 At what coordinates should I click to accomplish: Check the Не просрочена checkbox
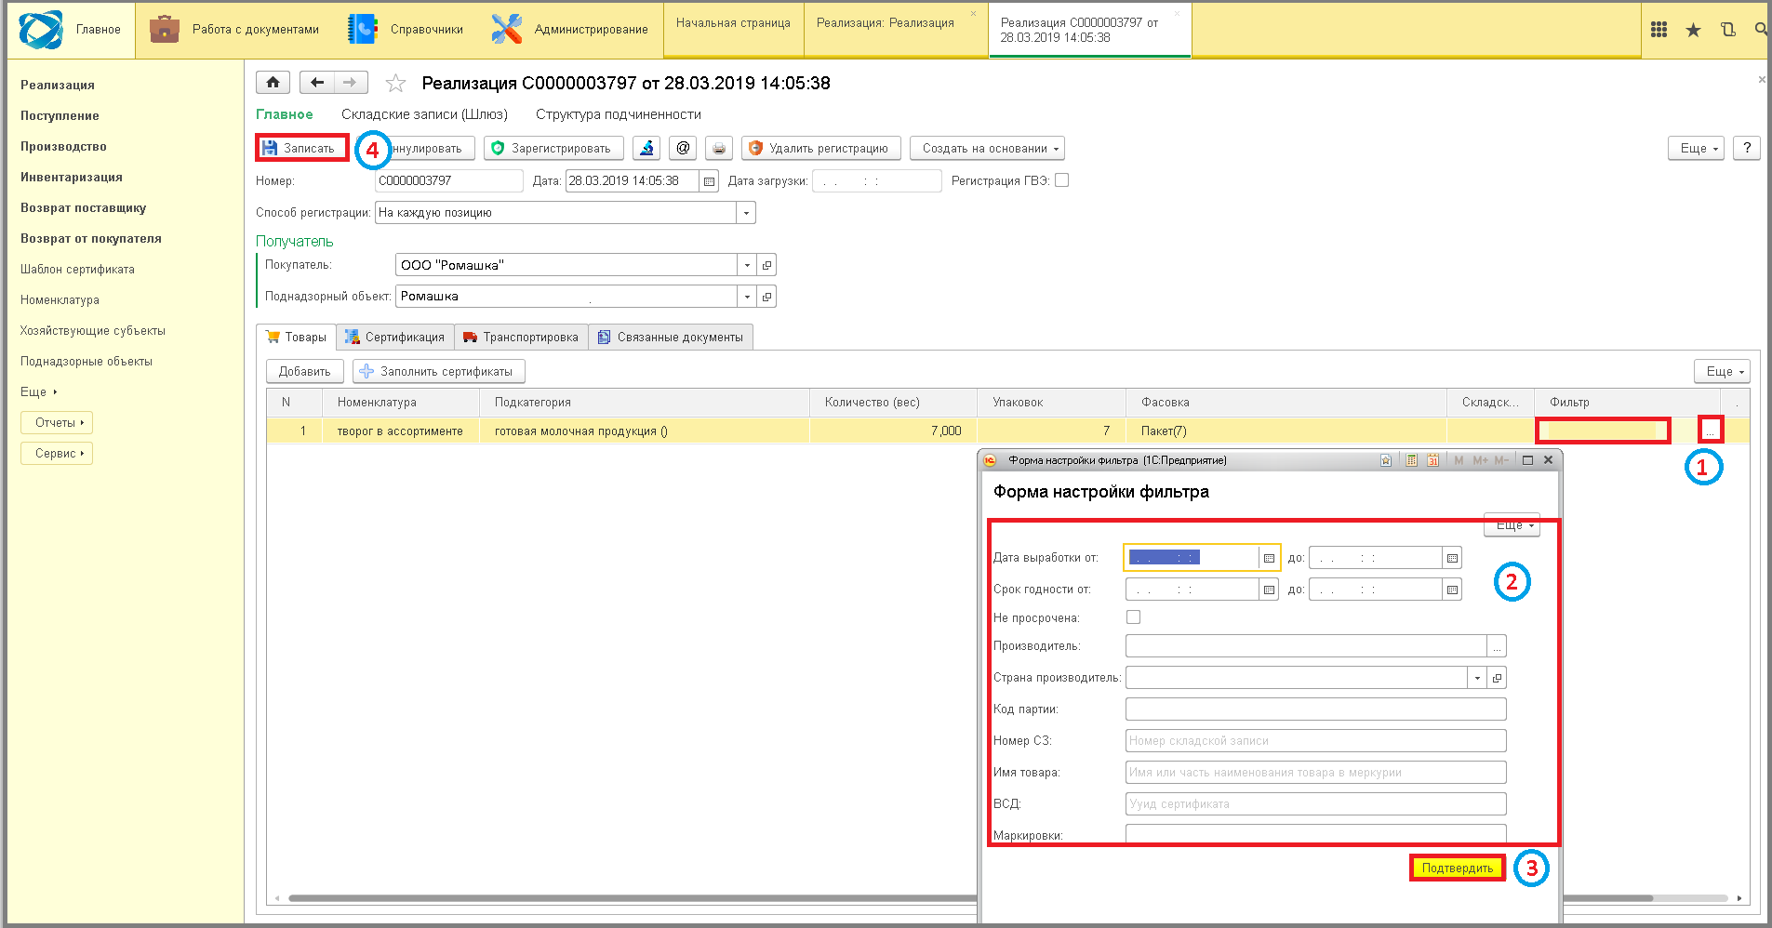(x=1133, y=616)
